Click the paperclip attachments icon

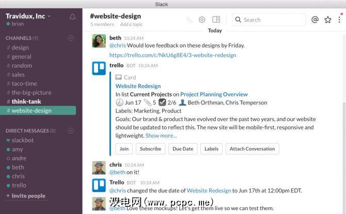point(147,103)
